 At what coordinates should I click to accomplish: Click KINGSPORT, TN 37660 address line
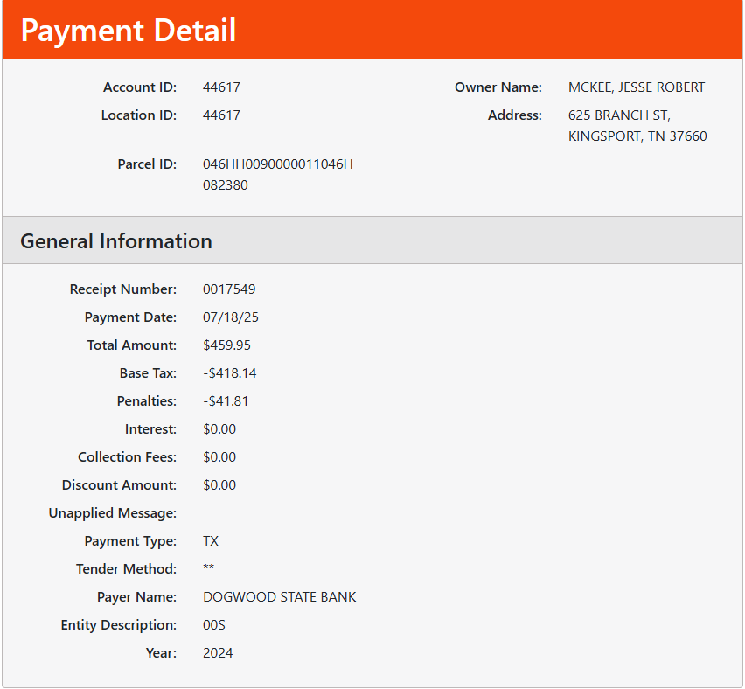637,136
